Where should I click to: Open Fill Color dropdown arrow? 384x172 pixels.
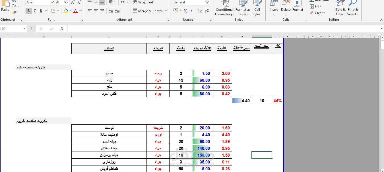[x=71, y=11]
